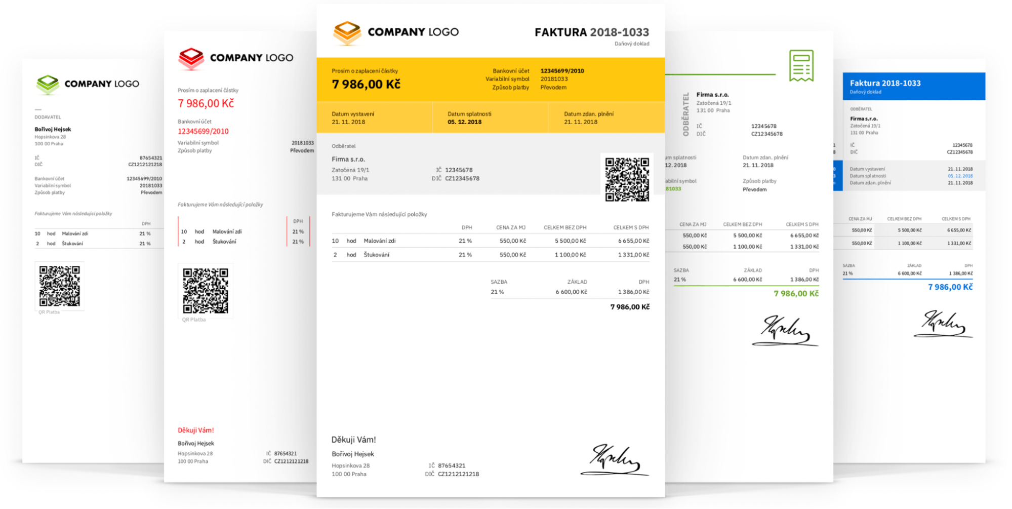Click the signature at the bottom of the yellow invoice

[x=614, y=460]
